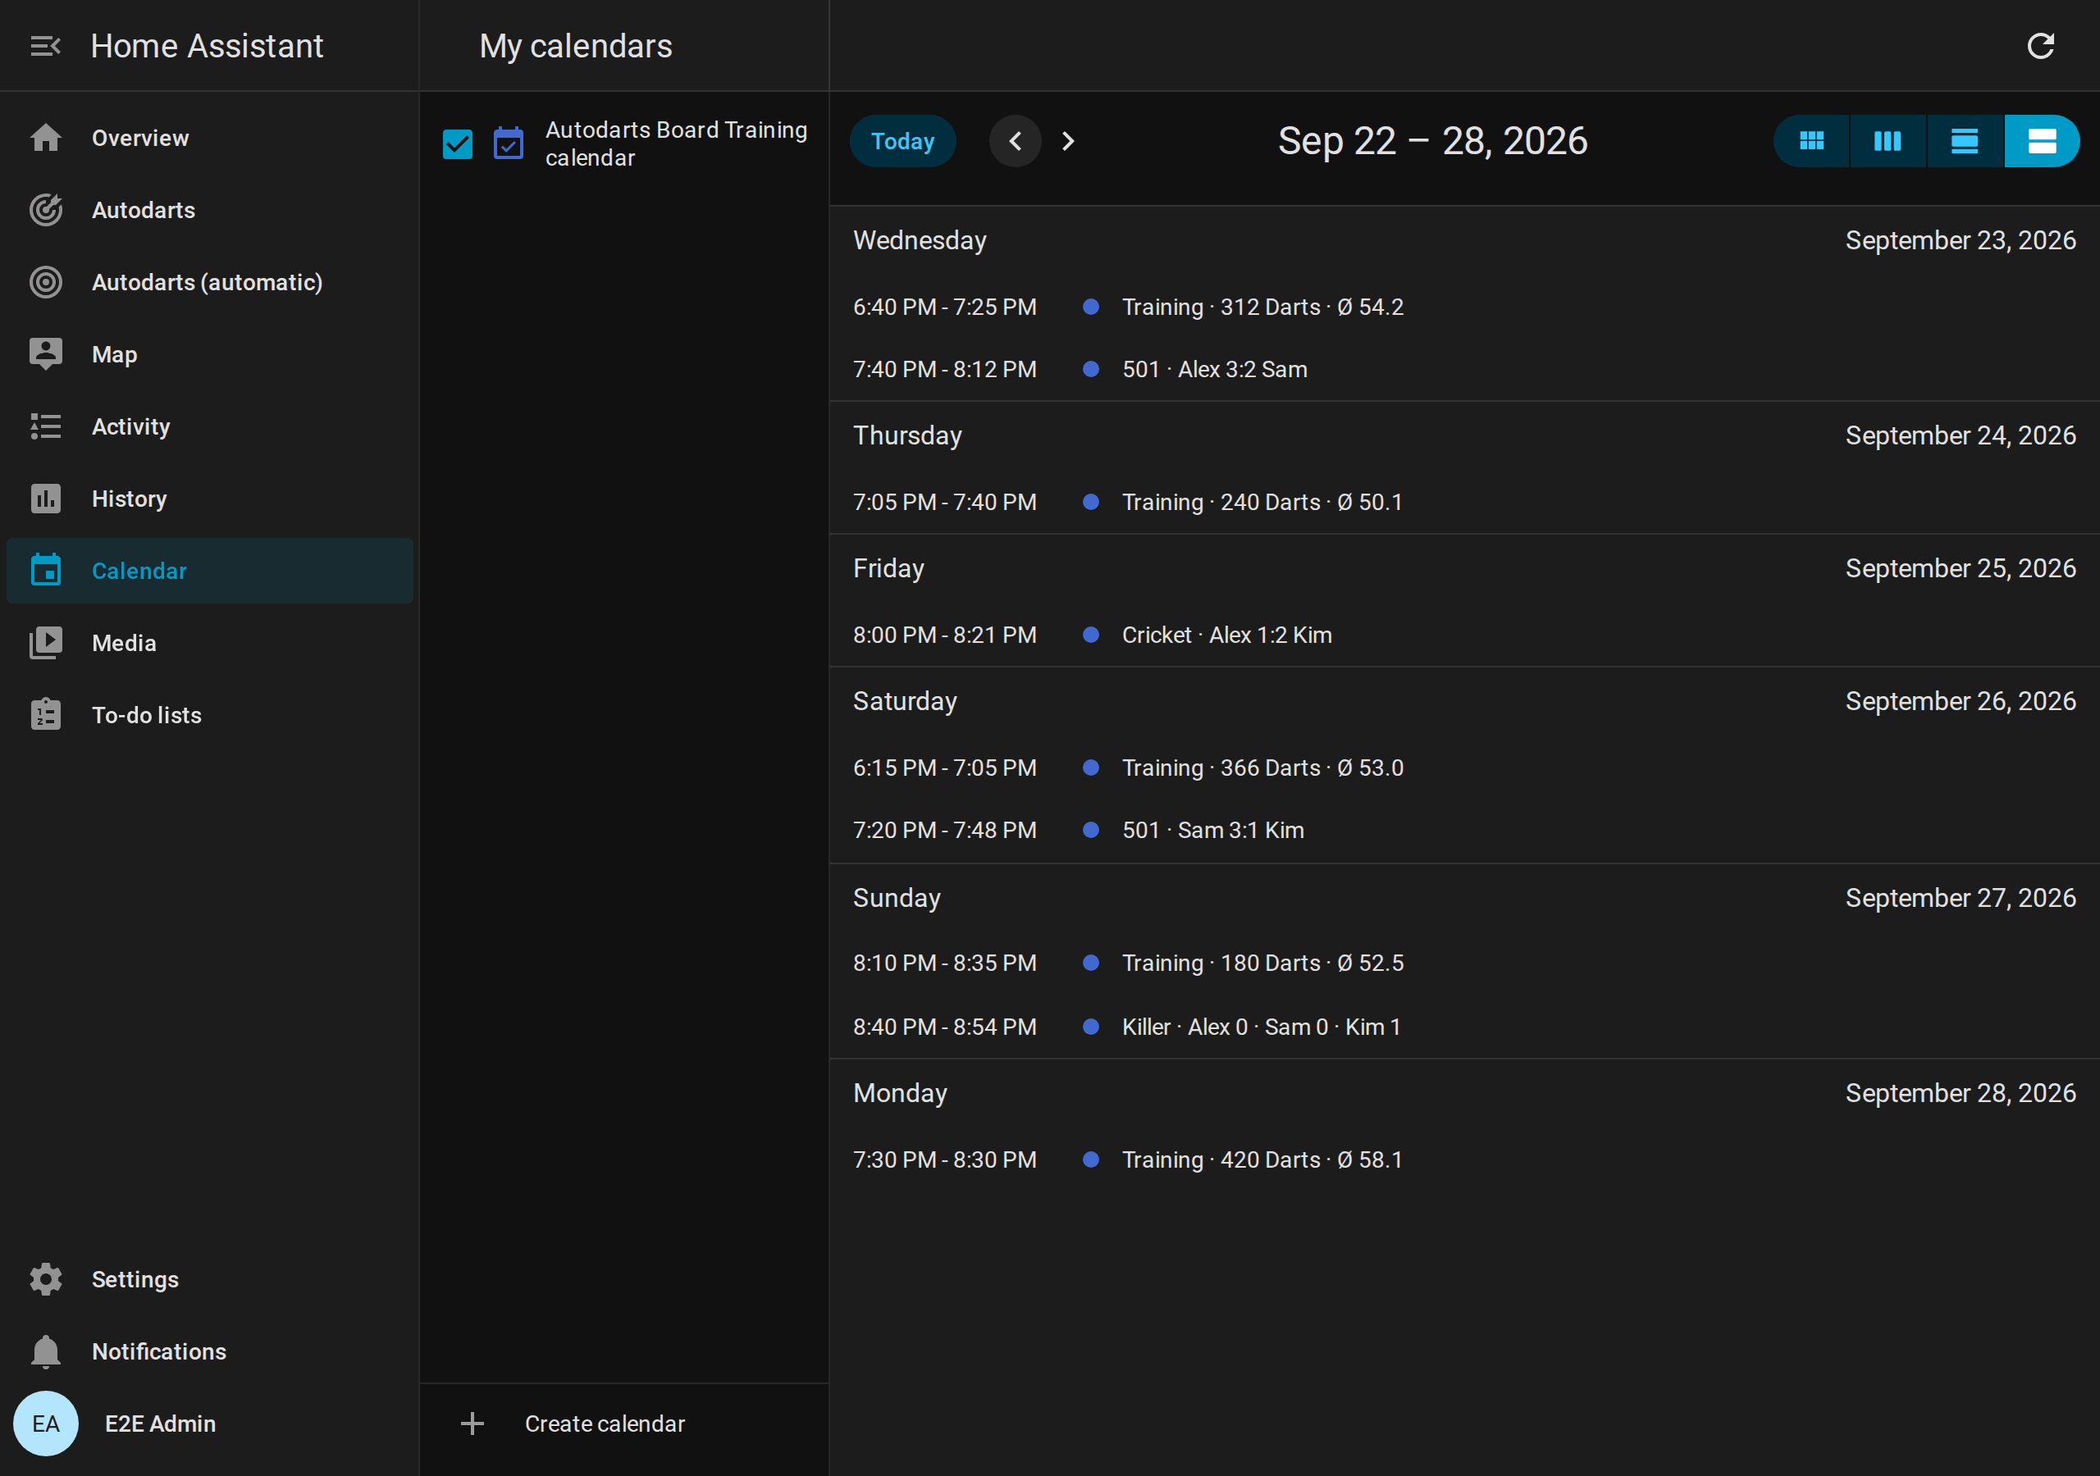Open the Calendar page
Screen dimensions: 2100x1476
point(209,571)
